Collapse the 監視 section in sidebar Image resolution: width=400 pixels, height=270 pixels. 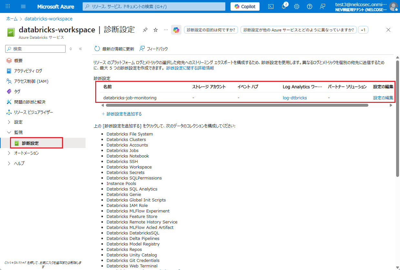(18, 132)
